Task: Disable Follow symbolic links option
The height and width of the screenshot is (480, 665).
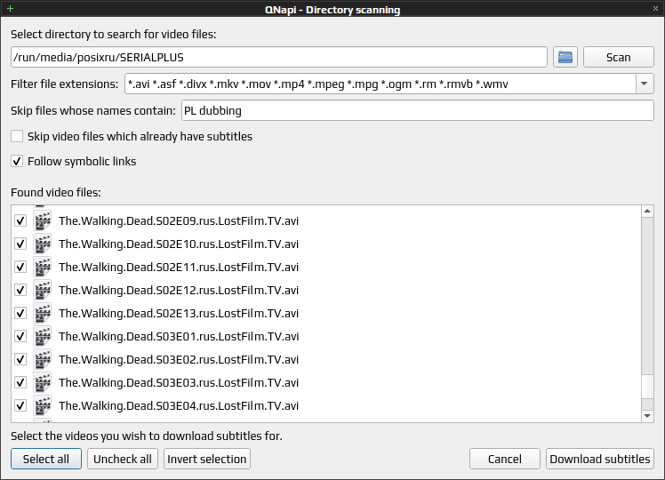Action: tap(17, 161)
